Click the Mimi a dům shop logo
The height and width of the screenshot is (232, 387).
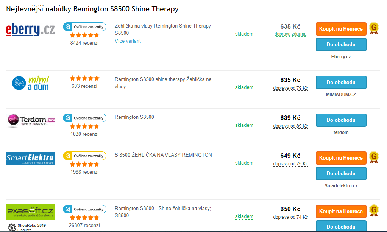(x=30, y=82)
